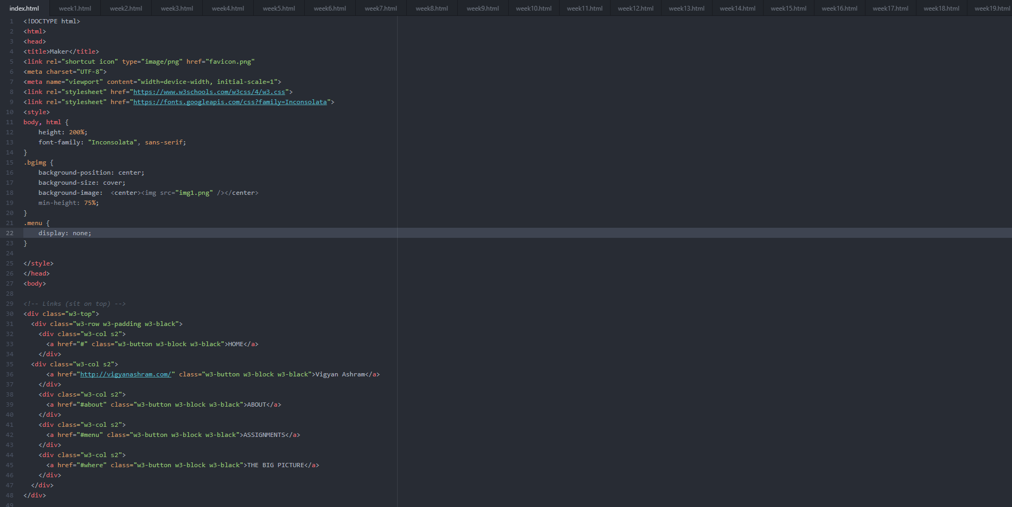Click the ABOUT anchor line
This screenshot has height=507, width=1012.
pos(164,405)
